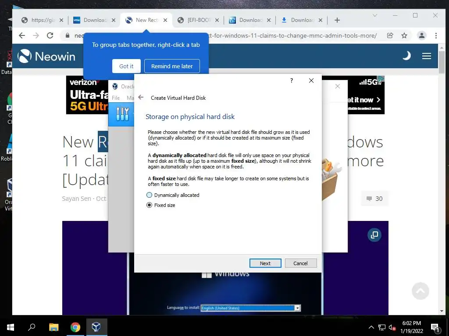449x336 pixels.
Task: Open Chrome from the taskbar
Action: (75, 327)
